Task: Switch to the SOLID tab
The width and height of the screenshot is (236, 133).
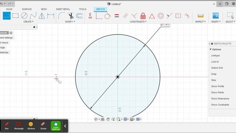Action: 9,9
